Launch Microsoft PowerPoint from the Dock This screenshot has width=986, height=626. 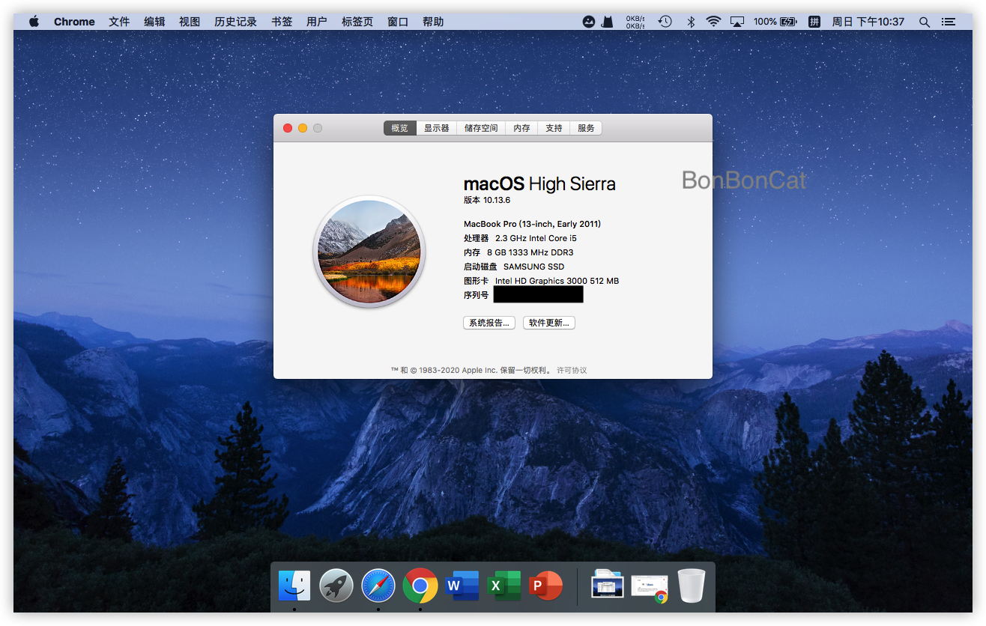coord(546,586)
